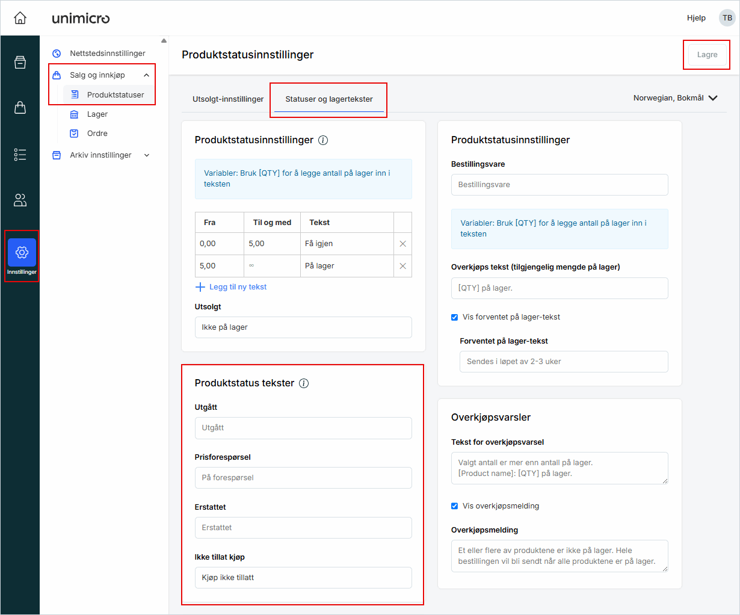The width and height of the screenshot is (740, 615).
Task: Open the list icon in left sidebar
Action: click(x=20, y=155)
